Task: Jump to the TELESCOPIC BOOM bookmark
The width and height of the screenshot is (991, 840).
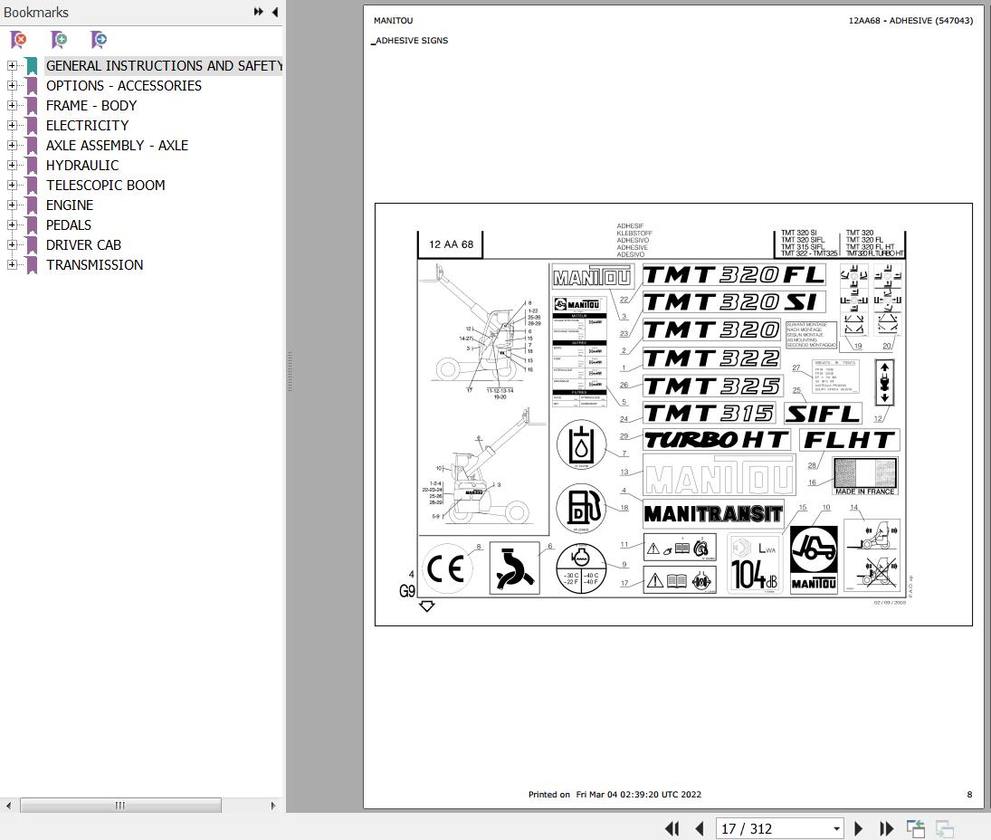Action: [x=106, y=186]
